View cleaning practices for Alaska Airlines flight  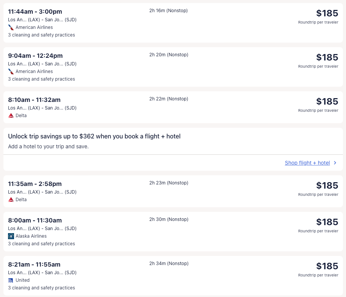[x=41, y=244]
